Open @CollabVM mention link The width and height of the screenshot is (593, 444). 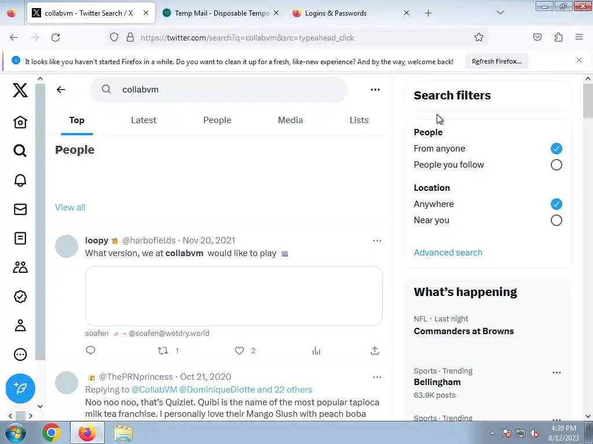[154, 389]
